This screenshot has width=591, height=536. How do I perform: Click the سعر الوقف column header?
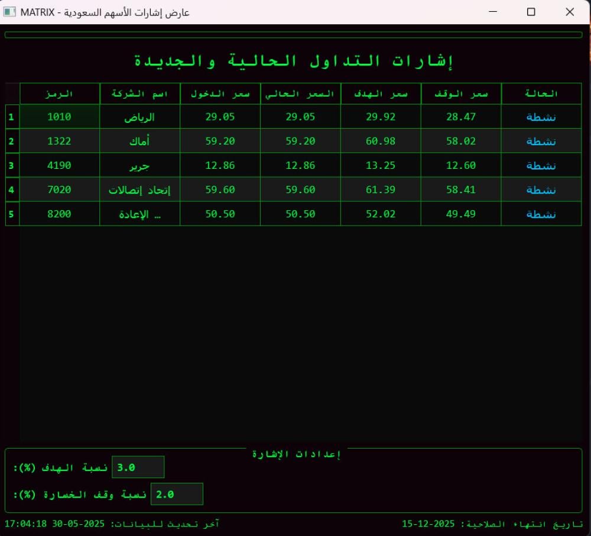[461, 94]
